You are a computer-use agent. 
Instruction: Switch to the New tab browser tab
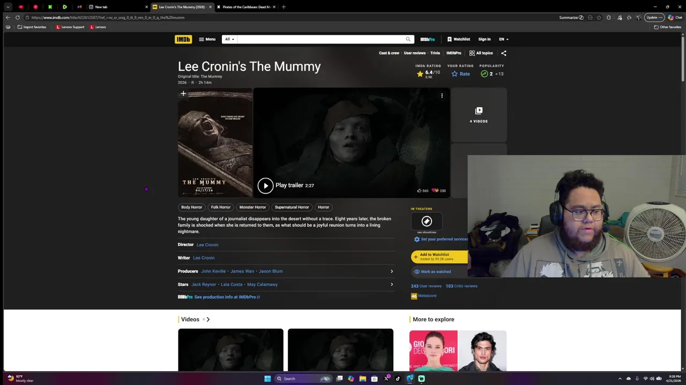tap(117, 7)
